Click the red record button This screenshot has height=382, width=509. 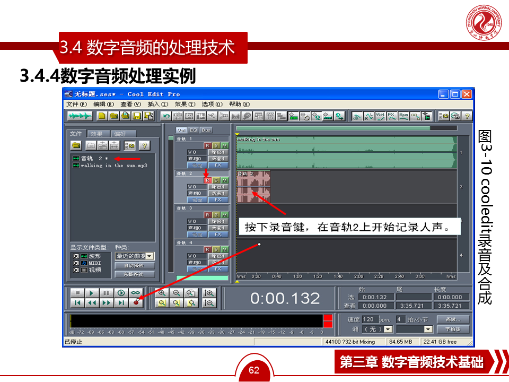click(135, 303)
